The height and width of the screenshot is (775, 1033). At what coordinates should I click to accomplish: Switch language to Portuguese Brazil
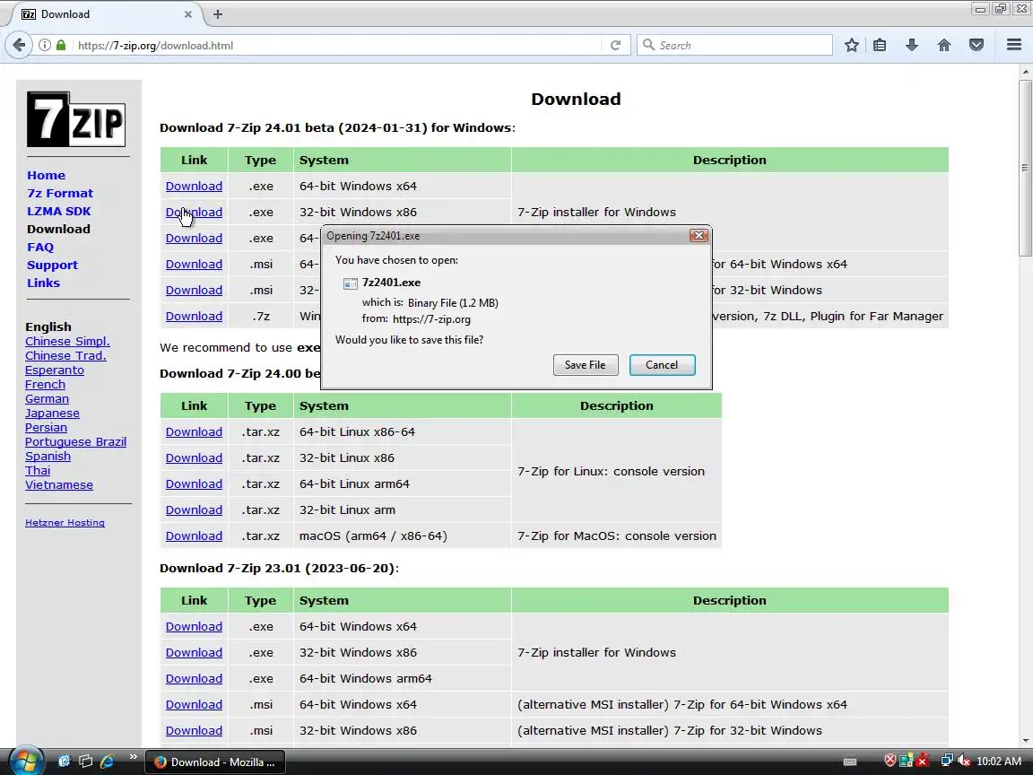click(x=75, y=441)
